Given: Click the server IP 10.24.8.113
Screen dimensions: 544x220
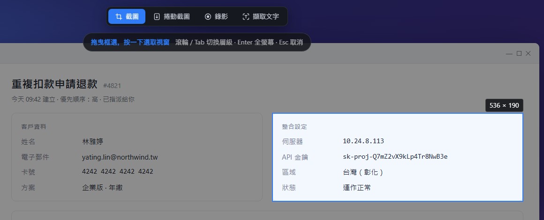Looking at the screenshot, I should point(363,141).
